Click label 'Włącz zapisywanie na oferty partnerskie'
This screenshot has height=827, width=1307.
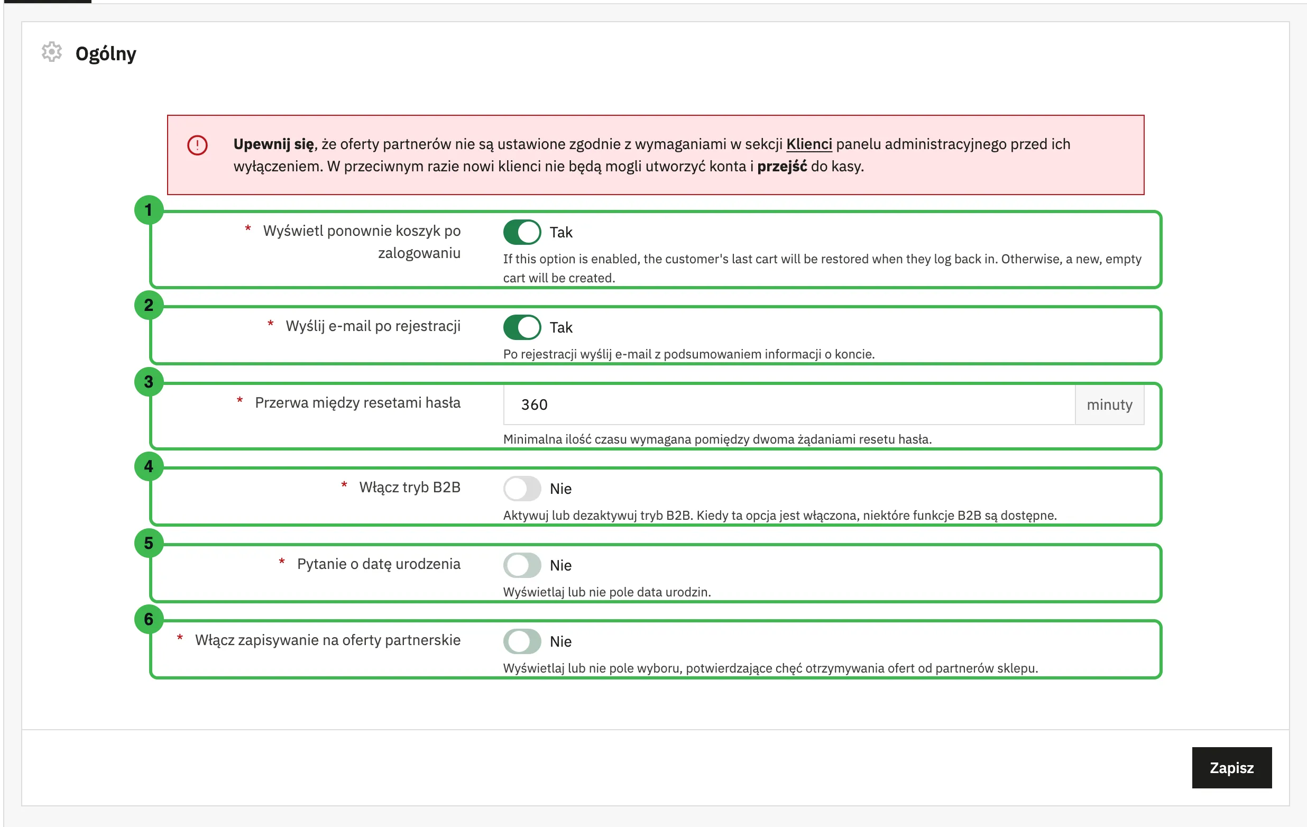(x=328, y=640)
